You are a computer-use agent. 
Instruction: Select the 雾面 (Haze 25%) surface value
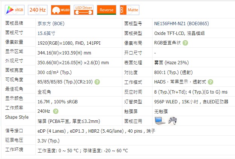171,62
